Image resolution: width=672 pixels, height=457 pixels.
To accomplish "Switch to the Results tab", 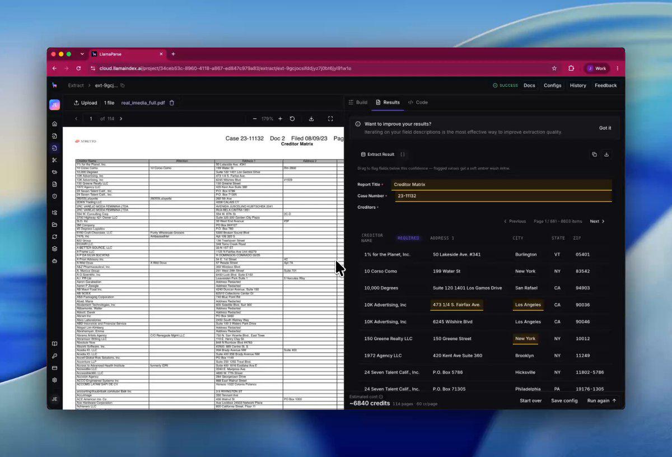I will [x=388, y=102].
